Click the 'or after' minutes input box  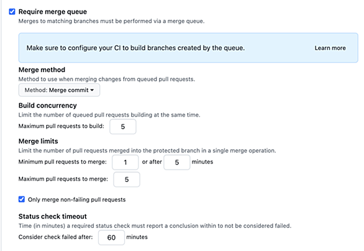pyautogui.click(x=177, y=162)
